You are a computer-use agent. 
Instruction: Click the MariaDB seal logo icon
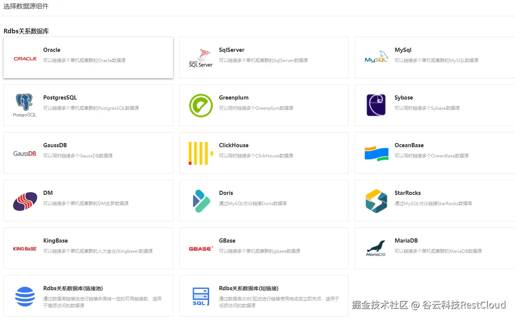coord(376,248)
